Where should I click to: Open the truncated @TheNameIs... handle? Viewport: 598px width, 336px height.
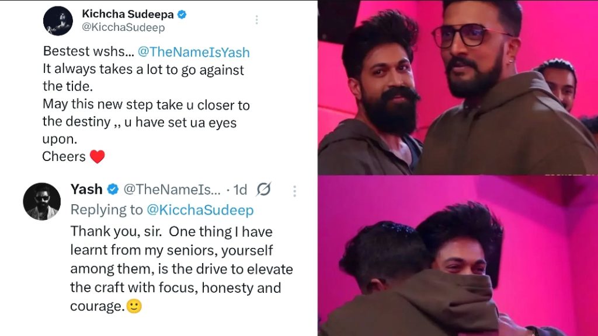pyautogui.click(x=172, y=190)
